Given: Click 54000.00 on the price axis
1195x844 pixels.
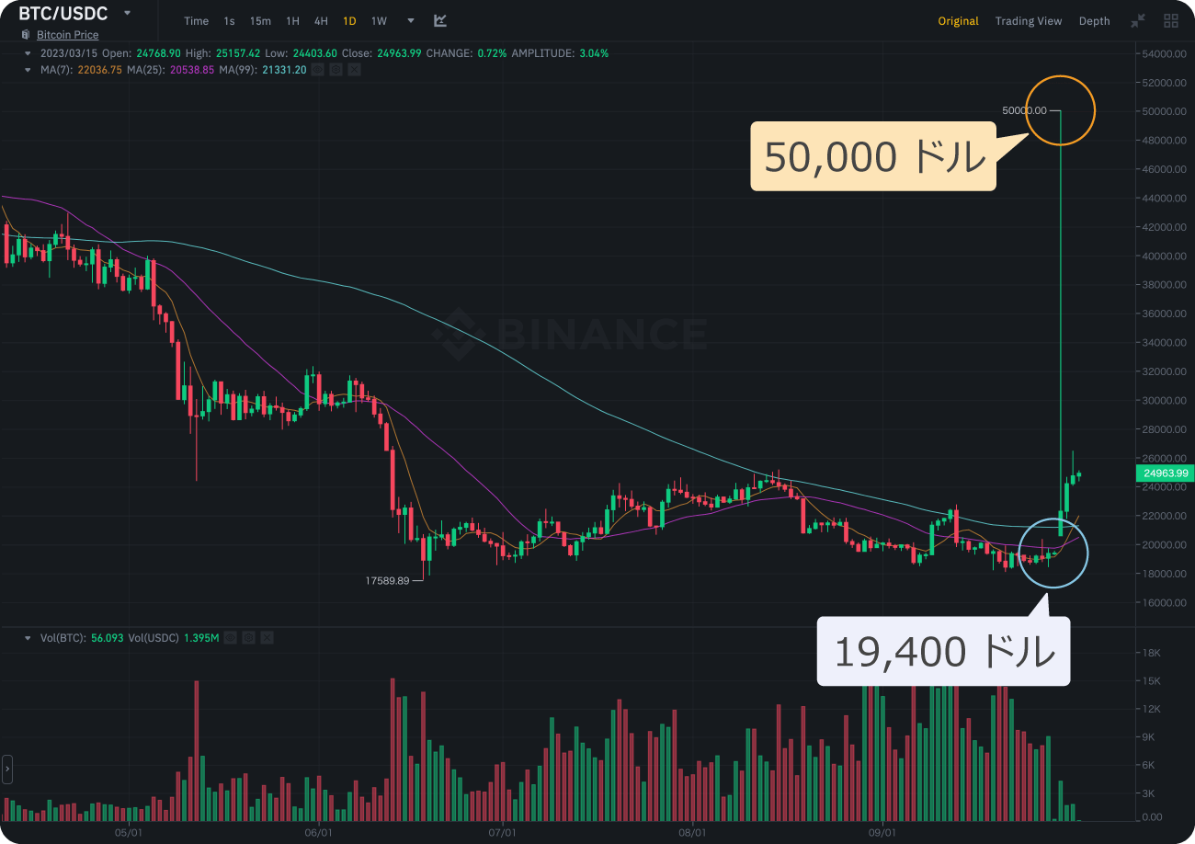Looking at the screenshot, I should pos(1164,53).
